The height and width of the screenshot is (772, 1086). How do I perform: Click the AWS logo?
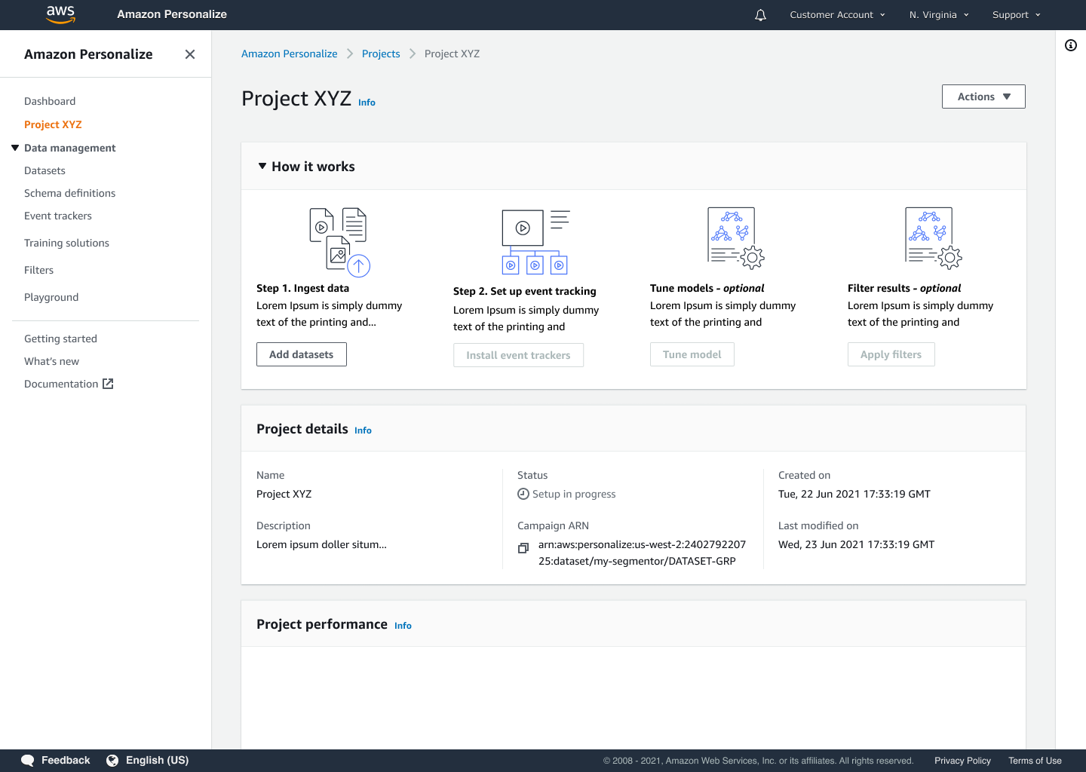coord(60,14)
